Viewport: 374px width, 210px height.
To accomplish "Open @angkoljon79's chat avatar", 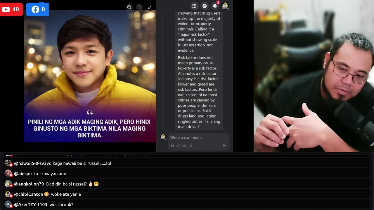I will pyautogui.click(x=8, y=184).
